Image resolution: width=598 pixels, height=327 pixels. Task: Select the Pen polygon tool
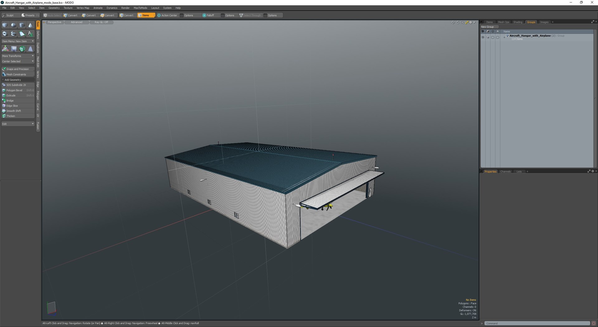(x=22, y=34)
